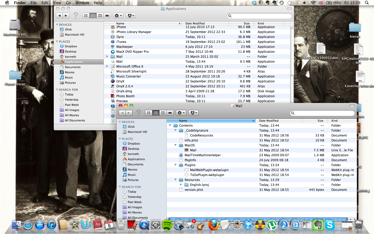Screen dimensions: 374x234
Task: Launch iMovie from the Dock
Action: [75, 225]
